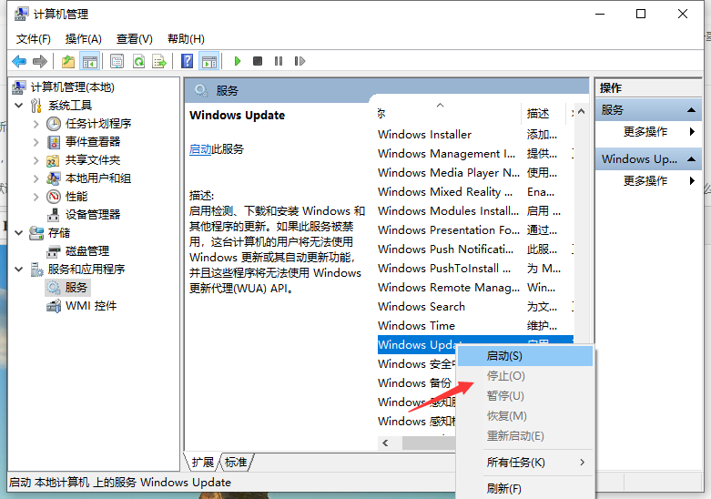The height and width of the screenshot is (499, 711).
Task: Click the Properties toolbar icon
Action: (117, 61)
